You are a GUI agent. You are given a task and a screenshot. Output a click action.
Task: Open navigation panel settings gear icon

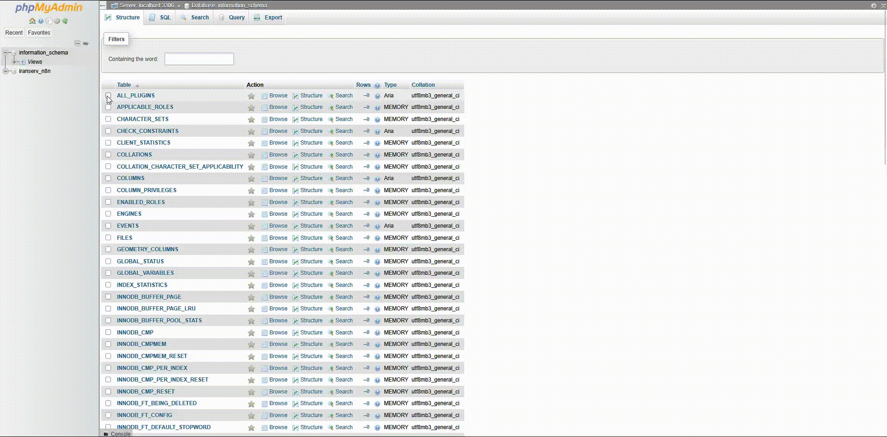(x=57, y=21)
